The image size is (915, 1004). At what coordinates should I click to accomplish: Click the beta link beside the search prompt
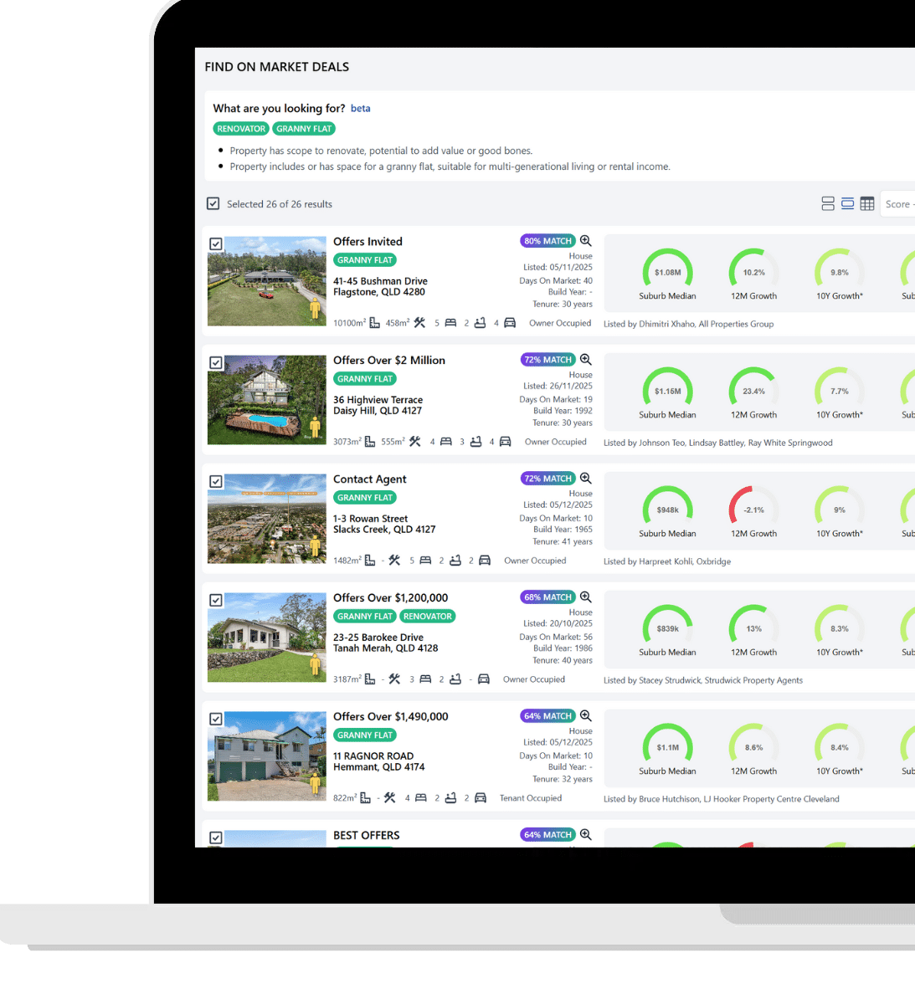(x=360, y=109)
